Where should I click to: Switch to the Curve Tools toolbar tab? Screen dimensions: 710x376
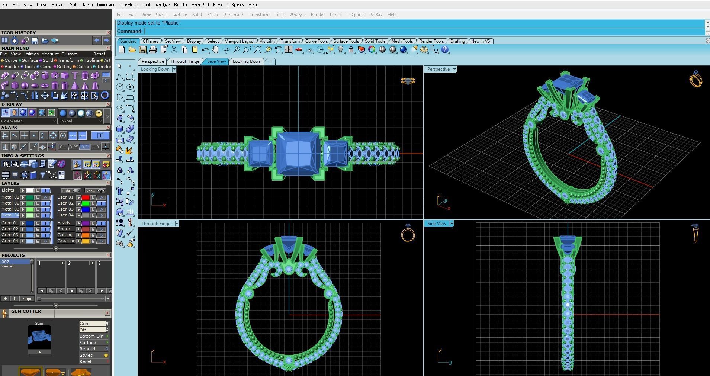316,41
